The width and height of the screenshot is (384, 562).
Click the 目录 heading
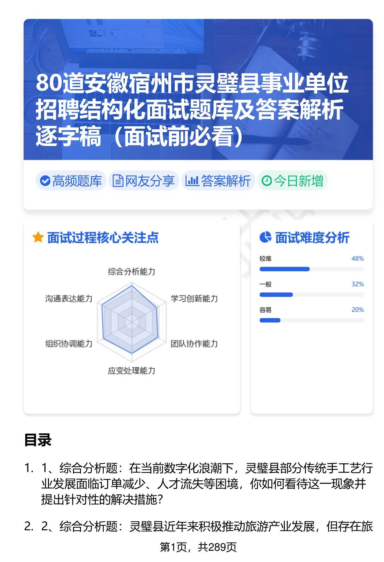38,440
